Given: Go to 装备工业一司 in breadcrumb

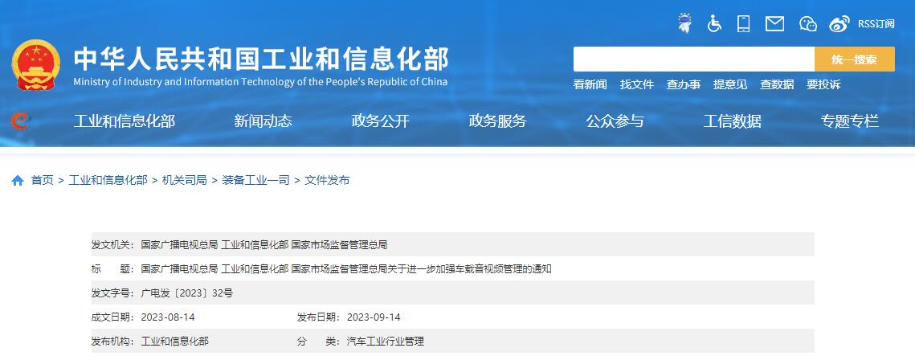Looking at the screenshot, I should point(255,180).
